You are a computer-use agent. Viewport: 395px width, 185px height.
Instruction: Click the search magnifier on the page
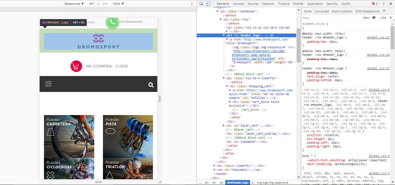151,85
